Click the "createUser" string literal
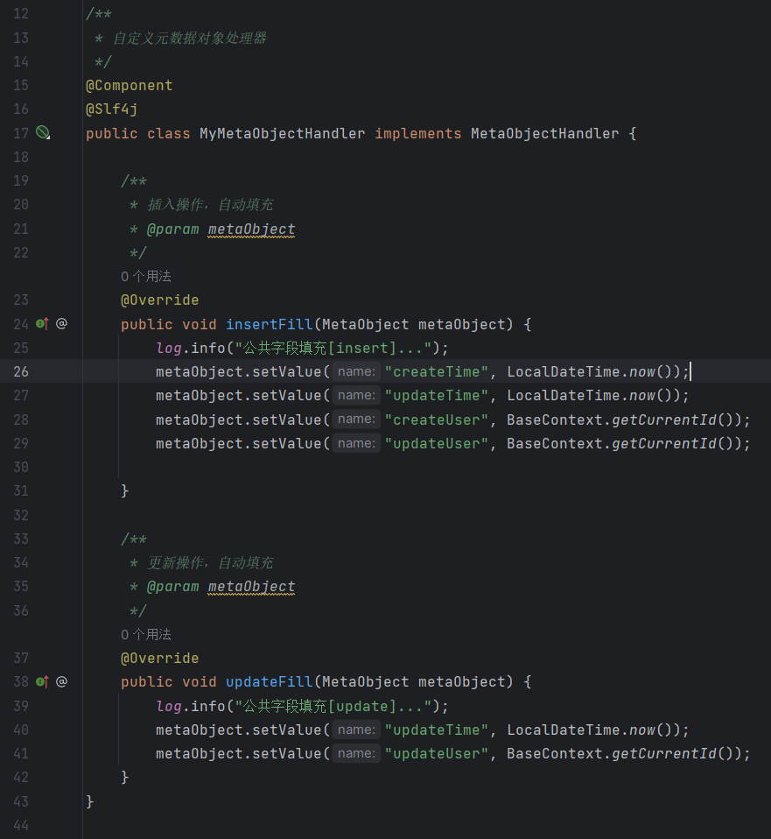This screenshot has height=839, width=771. [x=437, y=419]
